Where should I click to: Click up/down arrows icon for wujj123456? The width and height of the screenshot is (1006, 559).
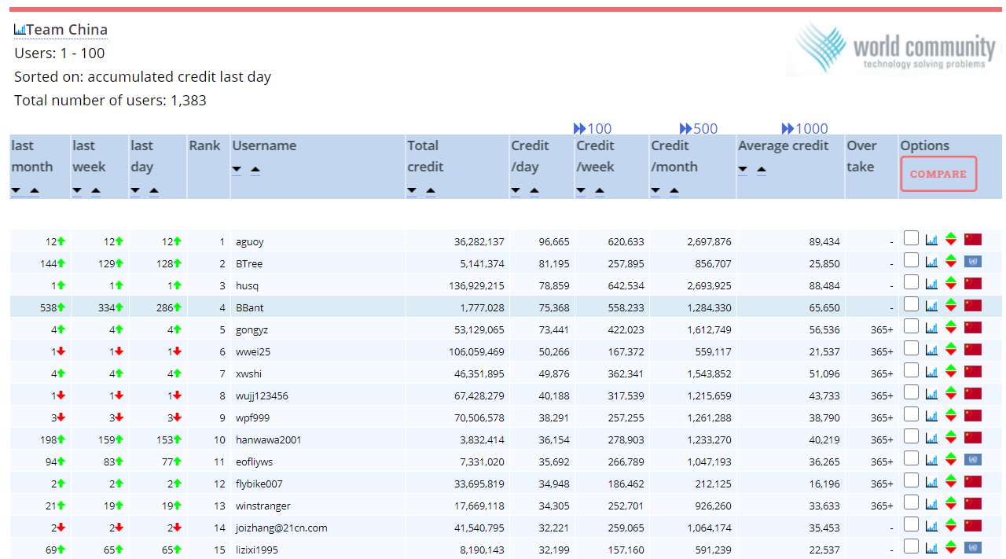click(x=951, y=393)
